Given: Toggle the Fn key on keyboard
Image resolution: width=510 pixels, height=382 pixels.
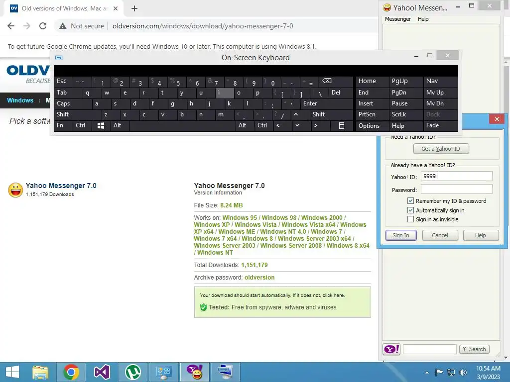Looking at the screenshot, I should coord(63,125).
